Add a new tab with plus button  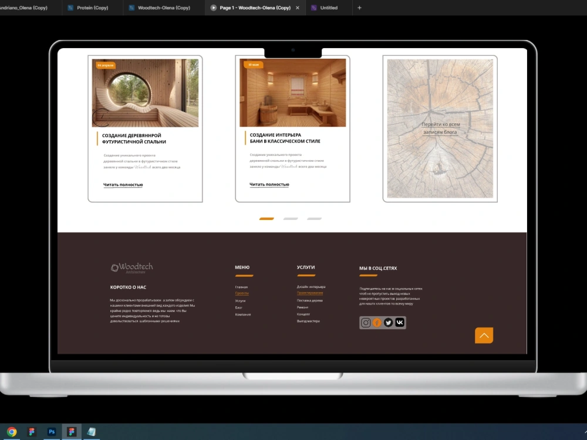(359, 8)
